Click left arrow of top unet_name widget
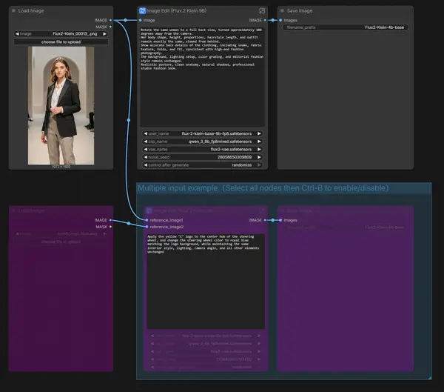Screen dimensions: 444x392 point(146,133)
